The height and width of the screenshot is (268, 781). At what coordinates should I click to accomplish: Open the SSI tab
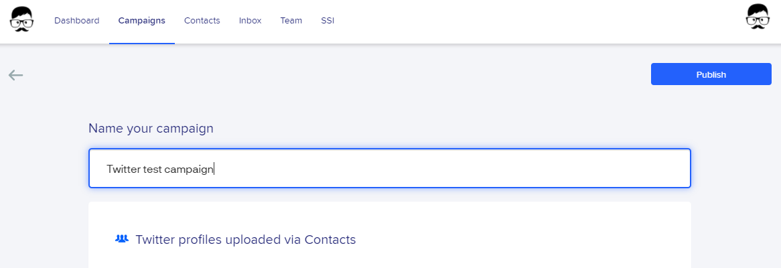click(328, 21)
